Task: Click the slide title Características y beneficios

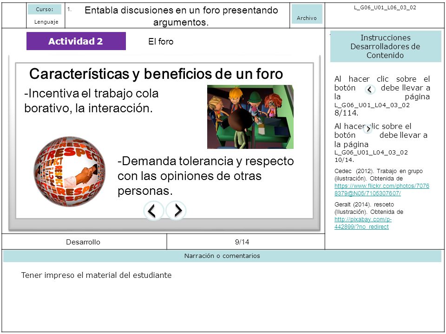Action: 156,74
